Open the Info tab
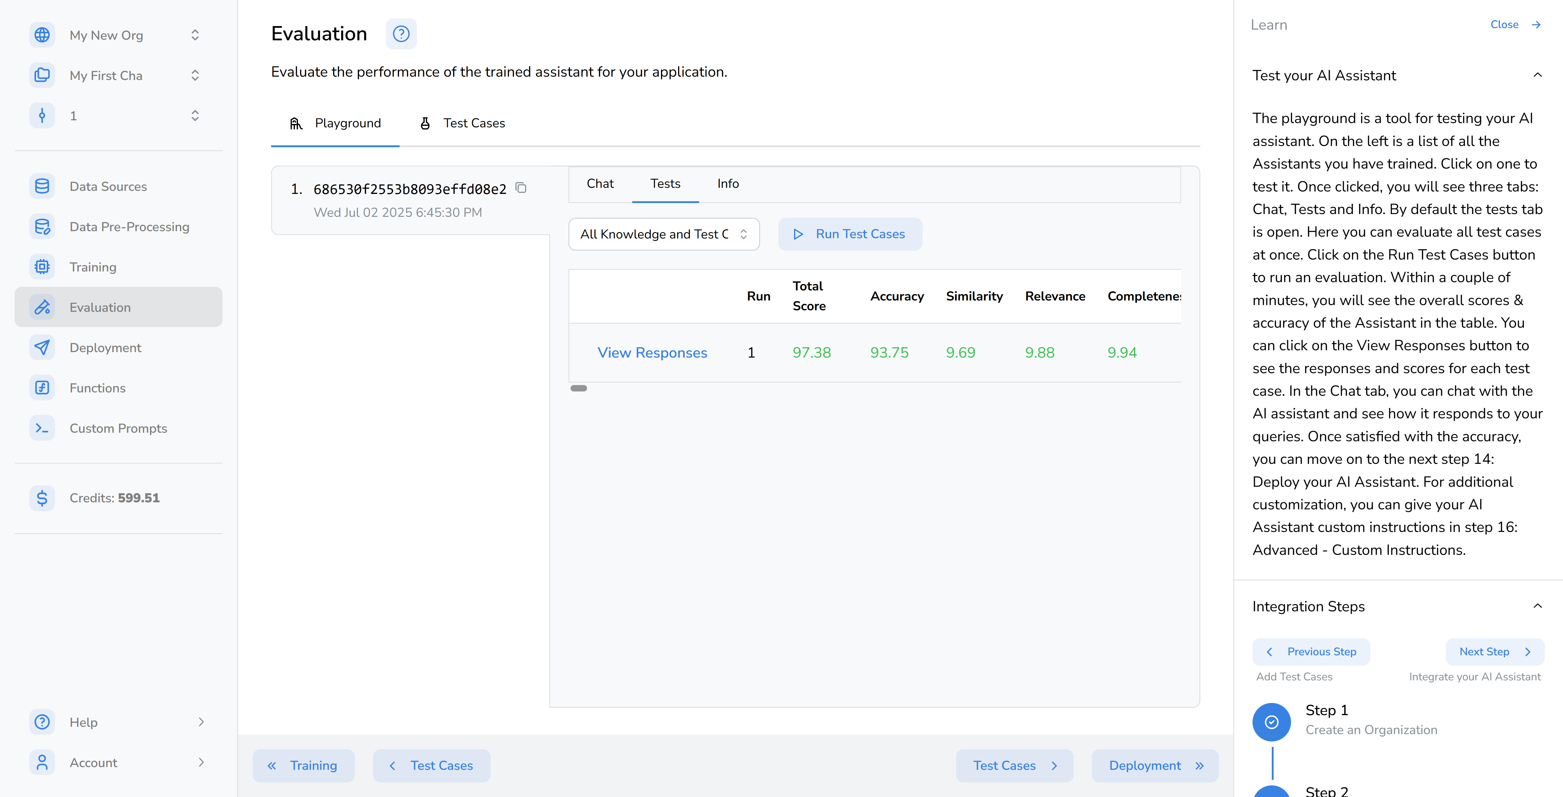Image resolution: width=1563 pixels, height=797 pixels. point(727,184)
